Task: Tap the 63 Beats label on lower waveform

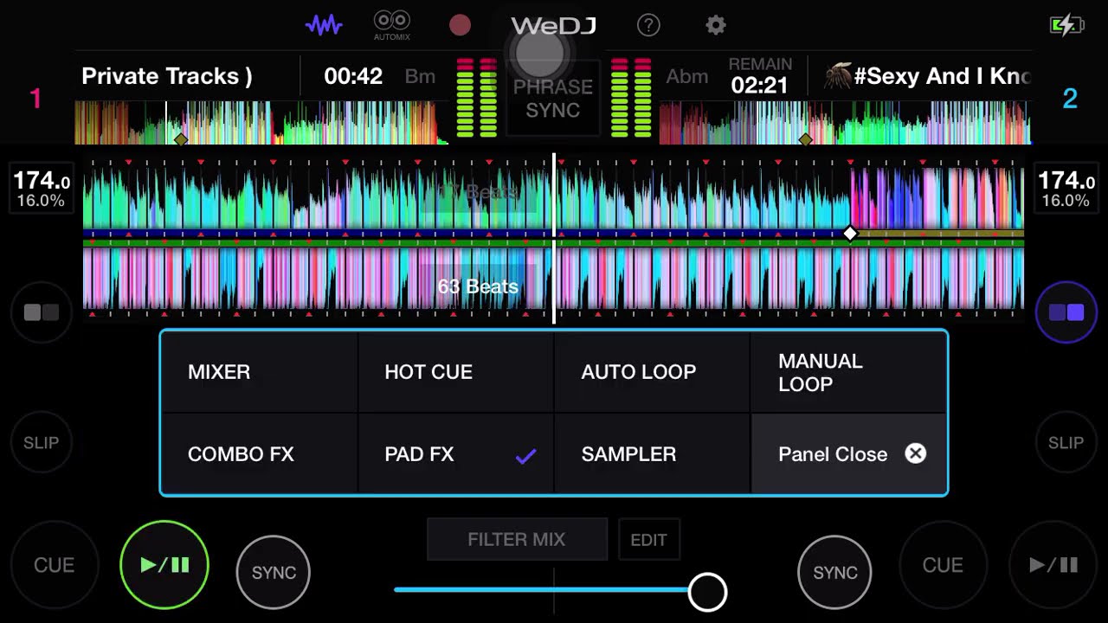Action: click(x=478, y=286)
